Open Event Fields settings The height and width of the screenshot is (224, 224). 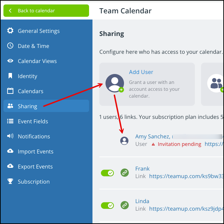(x=33, y=121)
